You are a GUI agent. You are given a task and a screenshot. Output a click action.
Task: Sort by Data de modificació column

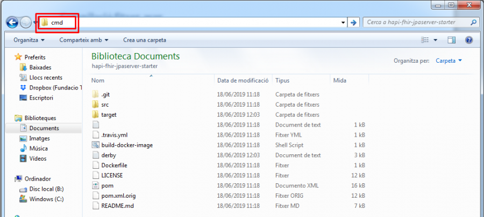(x=243, y=80)
